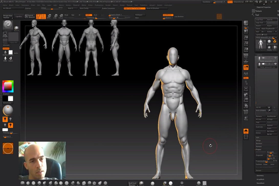Viewport: 279px width, 186px height.
Task: Activate Edit mode button
Action: click(x=38, y=16)
